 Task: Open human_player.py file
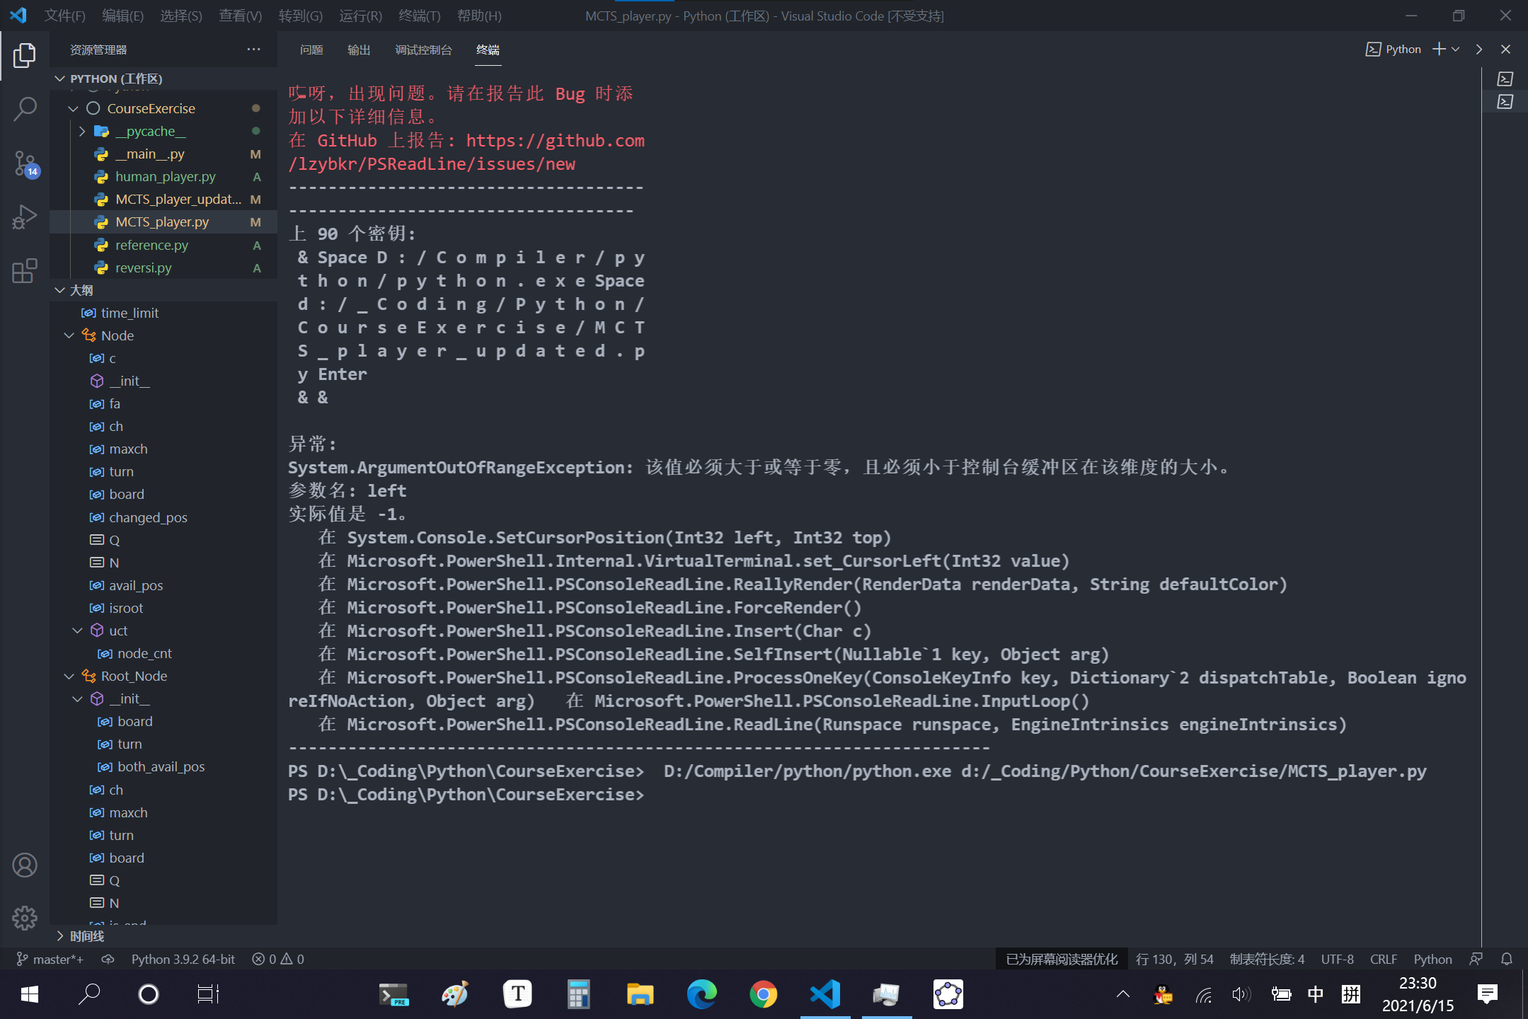165,176
